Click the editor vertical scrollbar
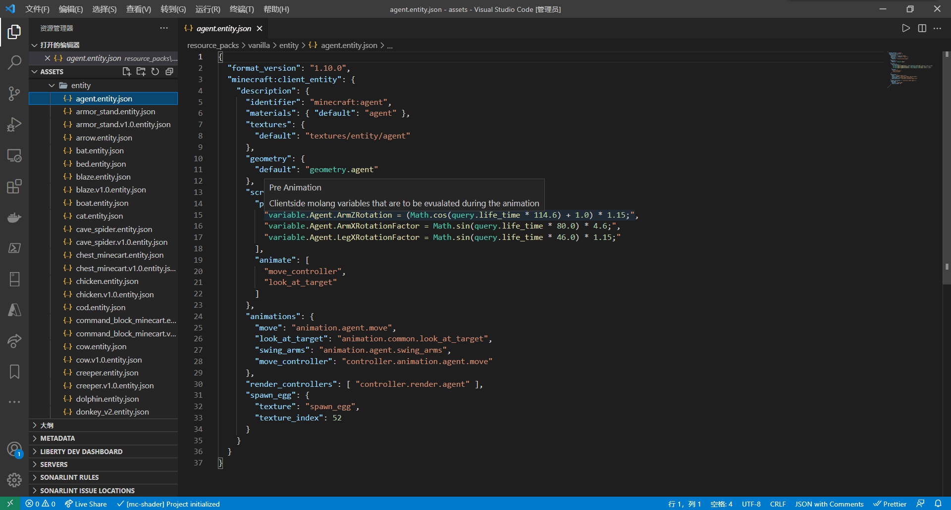 coord(947,168)
